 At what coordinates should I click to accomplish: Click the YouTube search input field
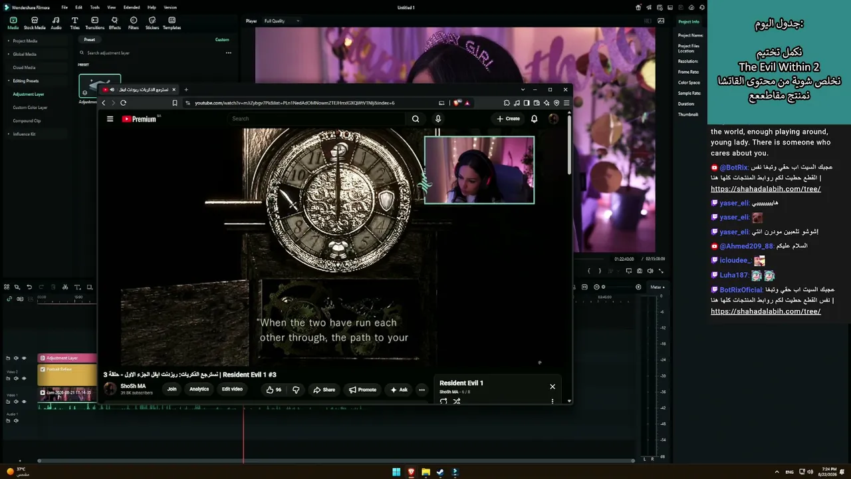coord(316,119)
